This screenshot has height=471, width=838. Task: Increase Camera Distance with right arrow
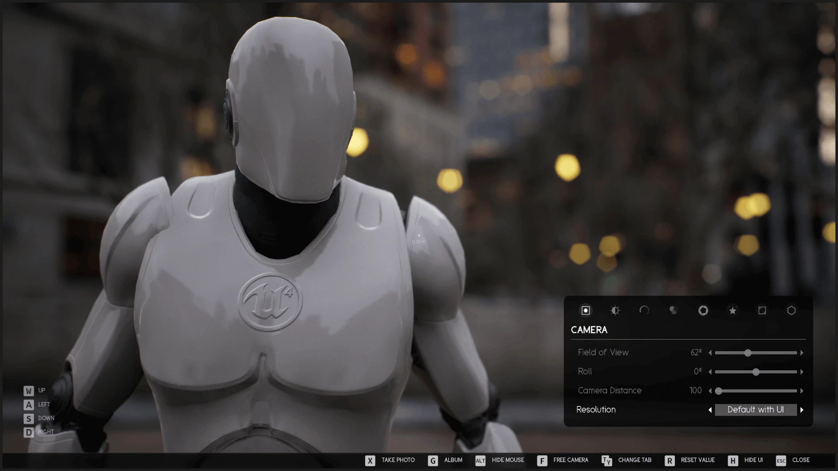802,391
